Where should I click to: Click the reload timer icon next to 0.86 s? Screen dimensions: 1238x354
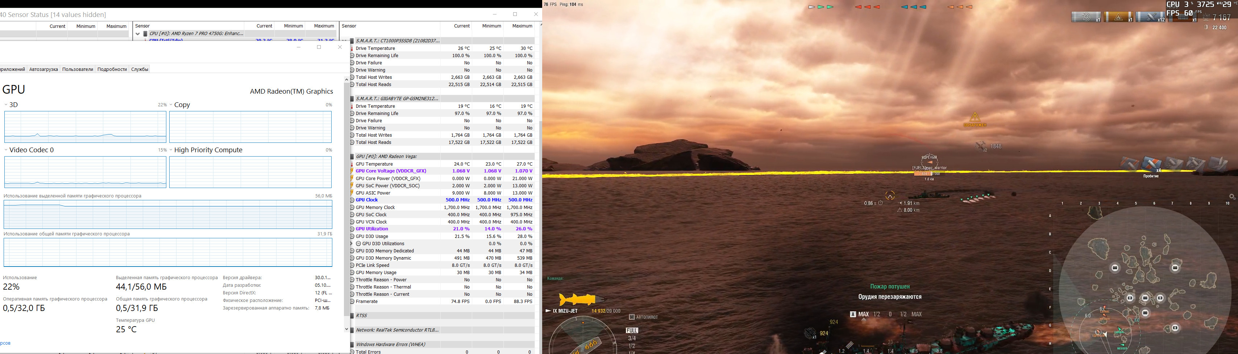880,203
